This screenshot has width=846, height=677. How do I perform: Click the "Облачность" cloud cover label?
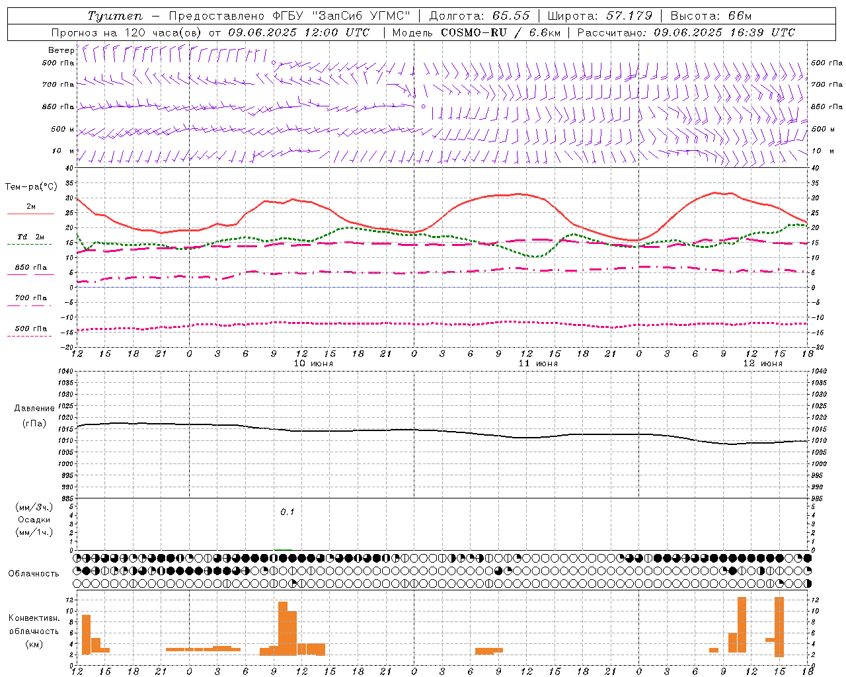tap(34, 573)
